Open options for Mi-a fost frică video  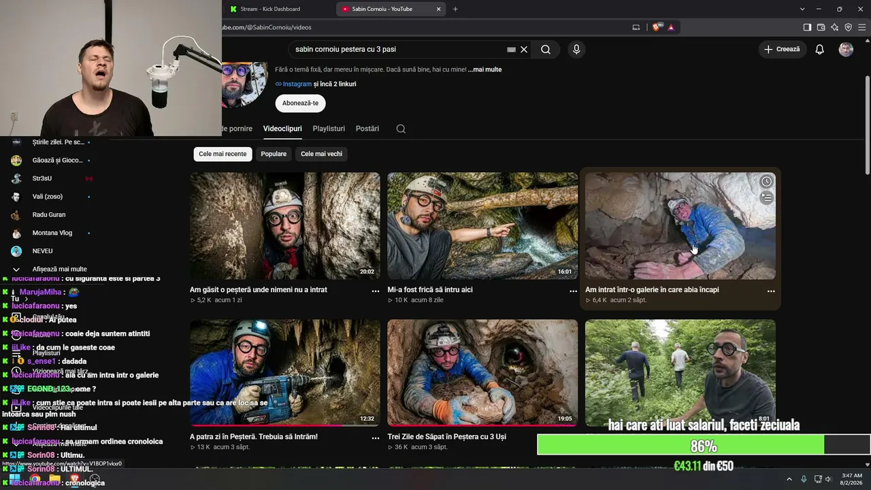tap(573, 291)
